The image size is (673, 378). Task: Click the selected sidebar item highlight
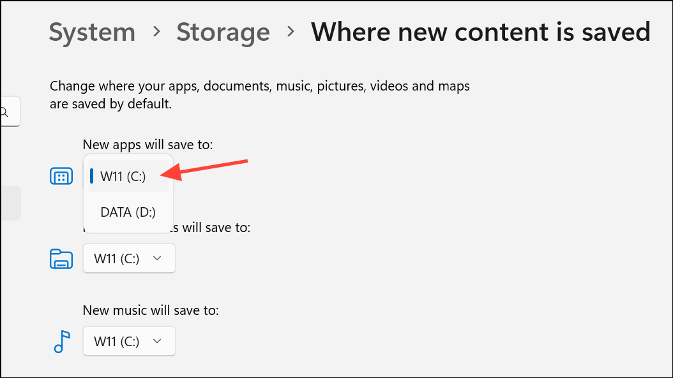coord(10,203)
